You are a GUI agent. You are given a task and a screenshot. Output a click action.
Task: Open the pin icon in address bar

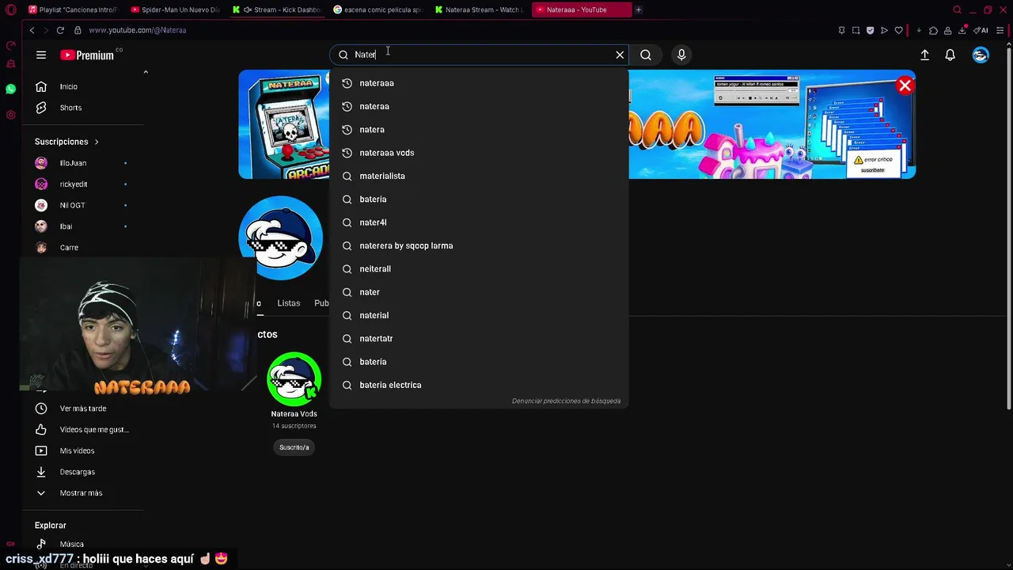[x=841, y=30]
